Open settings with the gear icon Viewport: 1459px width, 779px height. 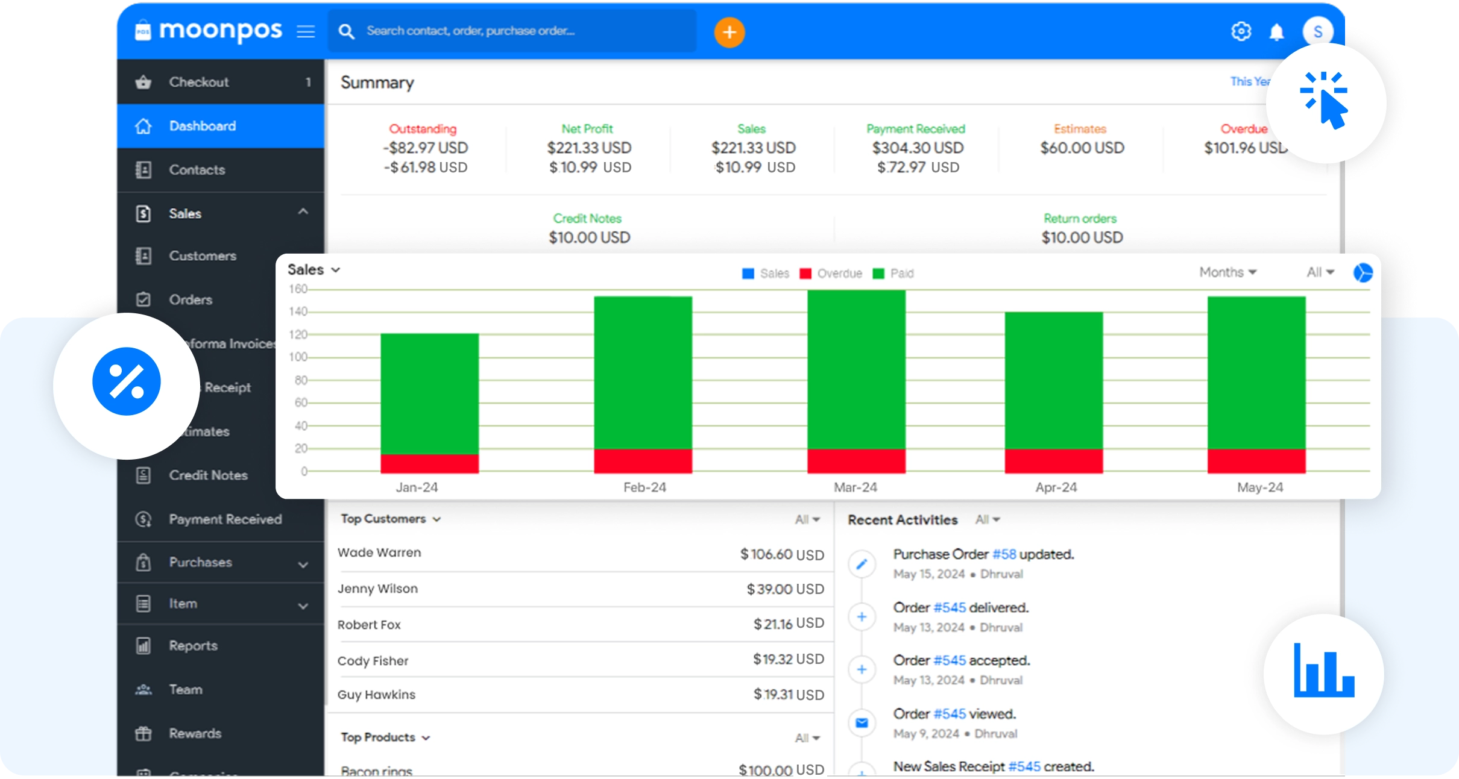point(1241,31)
